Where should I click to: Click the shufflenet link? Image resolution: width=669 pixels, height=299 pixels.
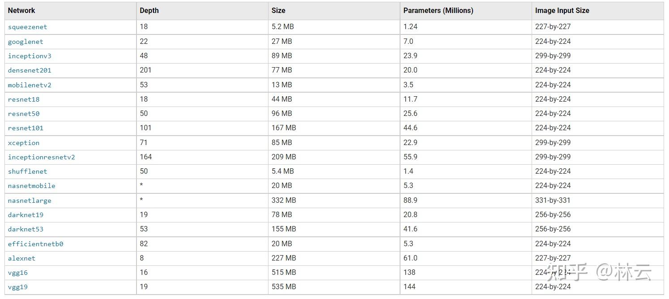pos(27,171)
